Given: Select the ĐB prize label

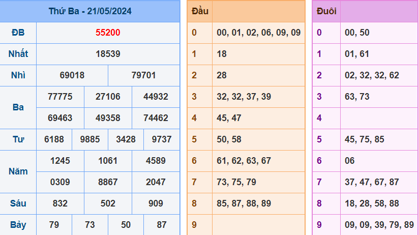Looking at the screenshot, I should [x=18, y=33].
